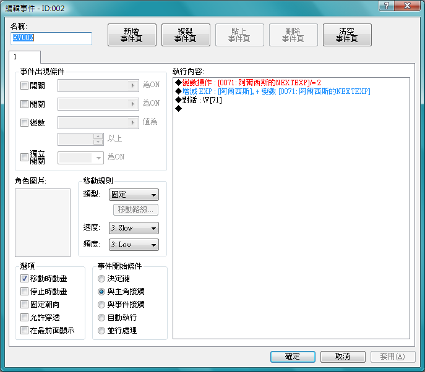425x372 pixels.
Task: Click the 確定 button
Action: tap(293, 357)
